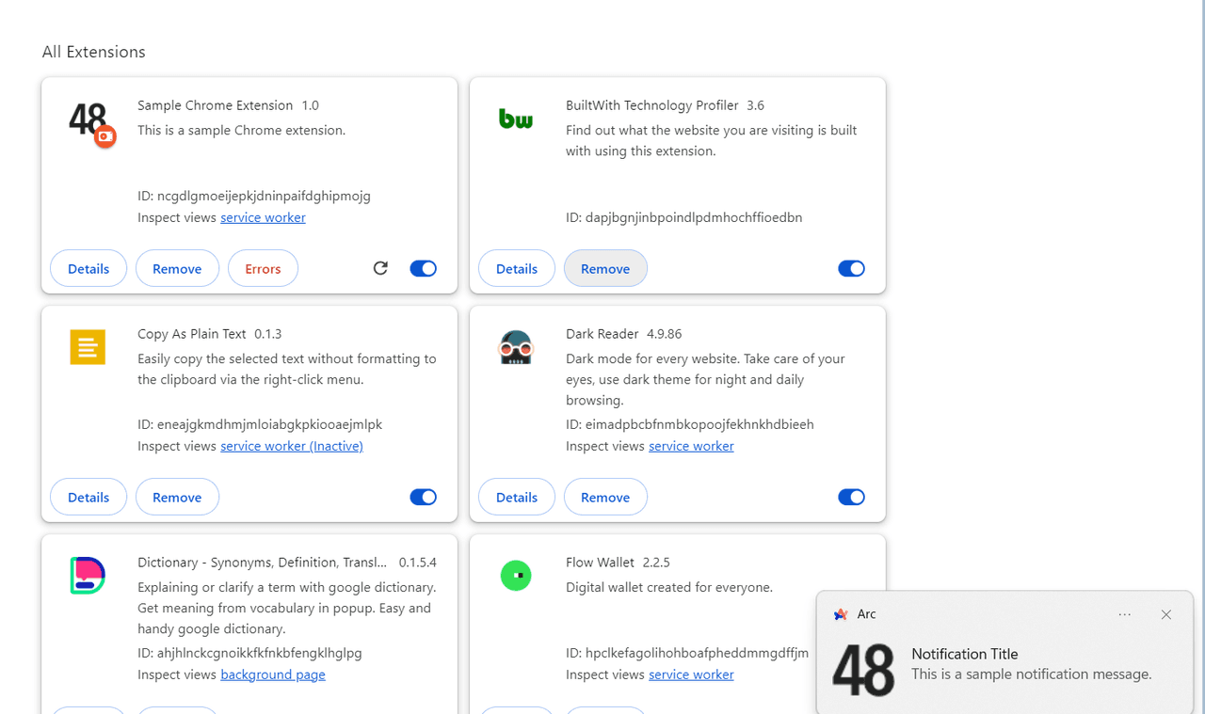Switch off the Dark Reader extension

(x=852, y=497)
